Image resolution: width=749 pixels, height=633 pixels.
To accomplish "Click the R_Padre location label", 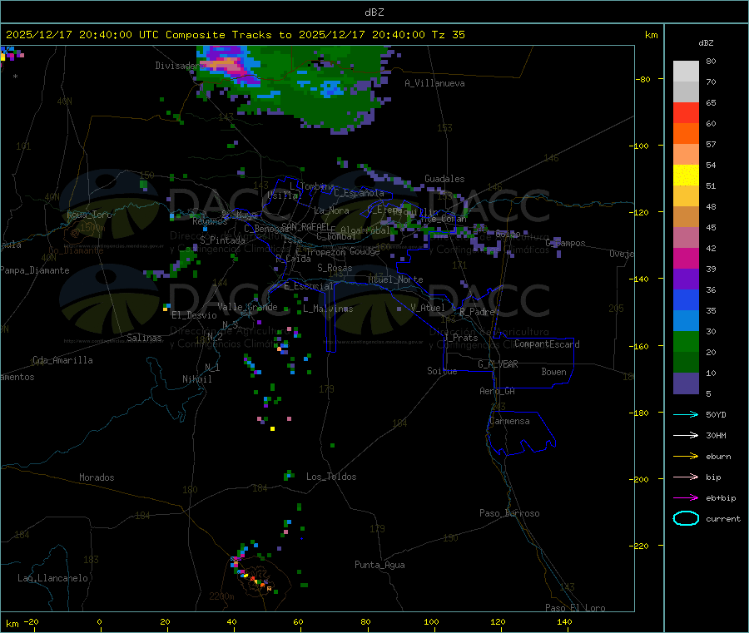I will 477,312.
